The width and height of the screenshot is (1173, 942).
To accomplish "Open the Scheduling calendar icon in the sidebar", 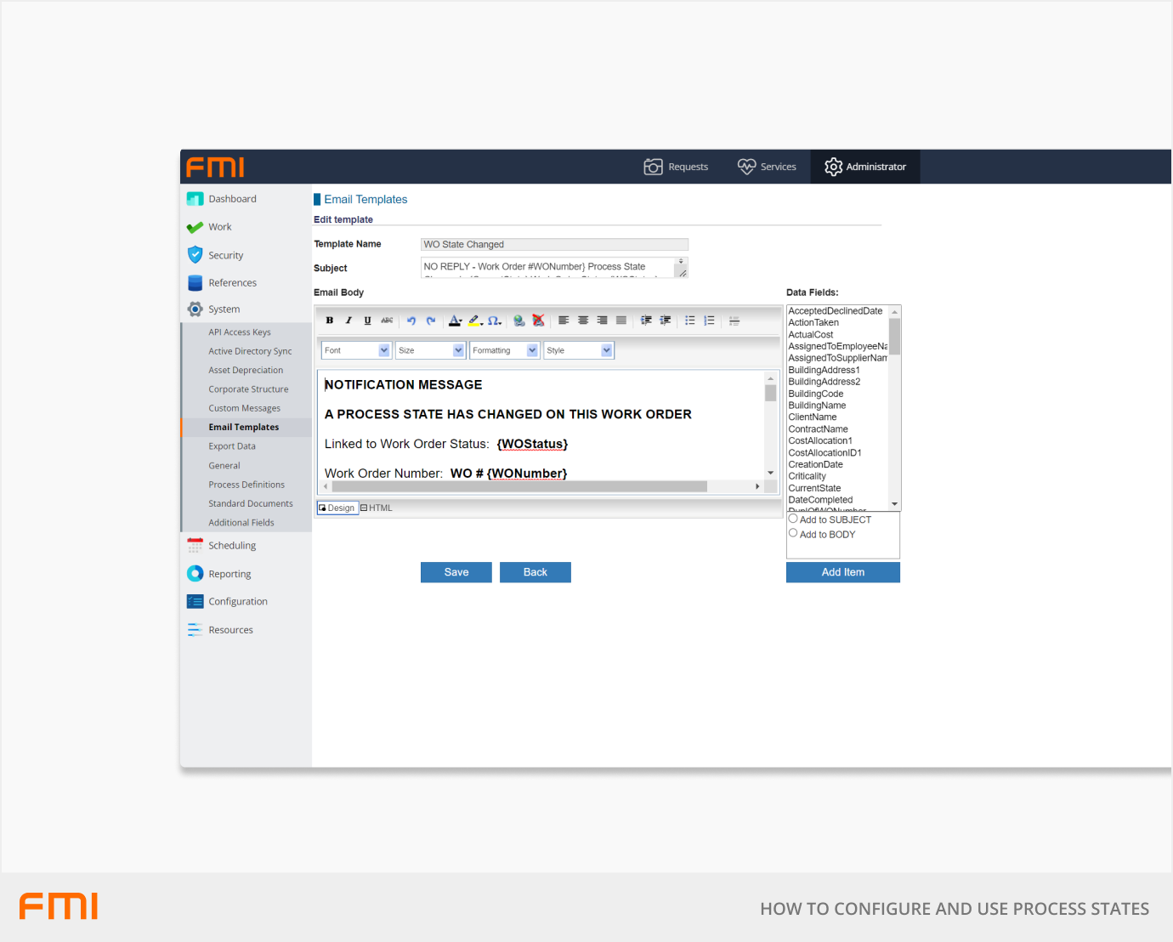I will [195, 546].
